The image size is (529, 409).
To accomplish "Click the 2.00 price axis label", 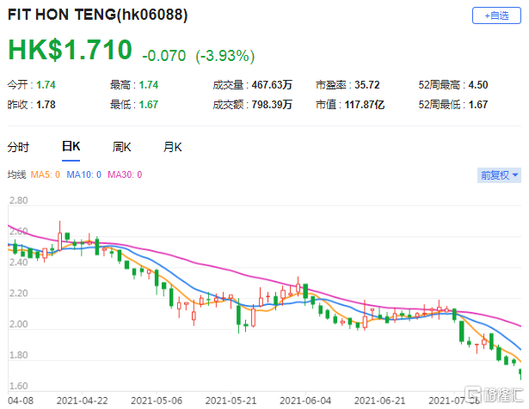I will tap(19, 324).
